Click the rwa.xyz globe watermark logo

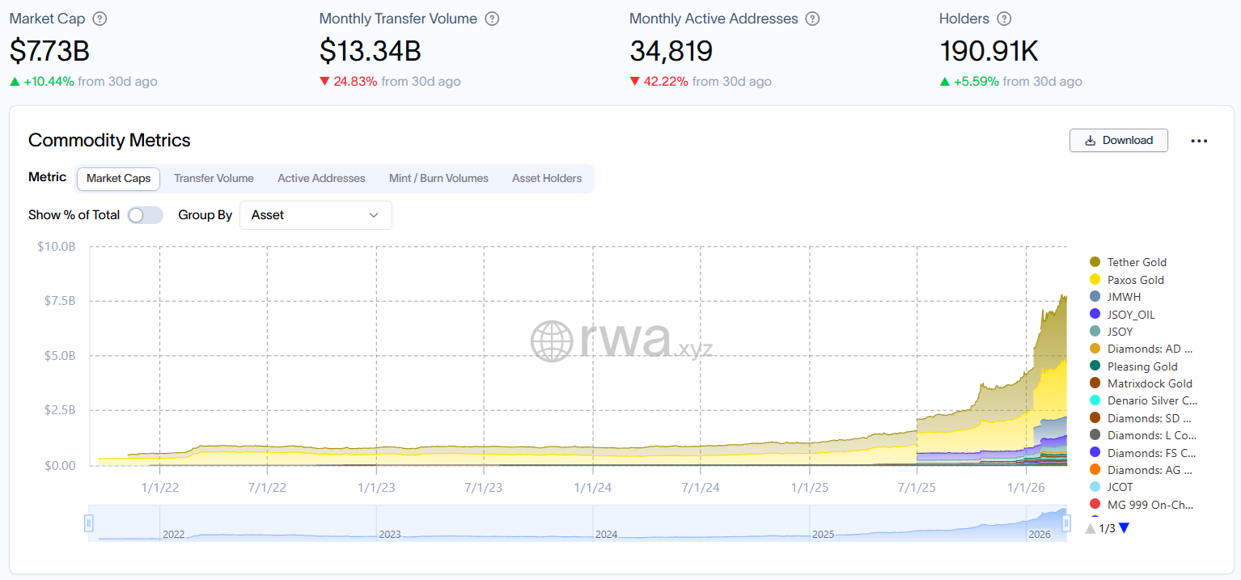tap(553, 341)
